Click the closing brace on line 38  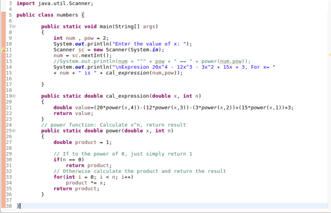(x=18, y=206)
